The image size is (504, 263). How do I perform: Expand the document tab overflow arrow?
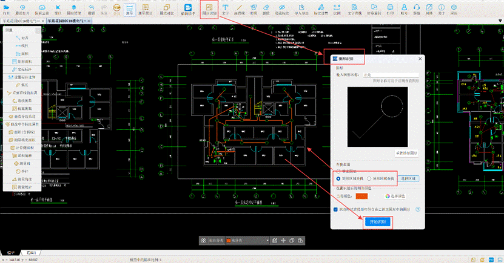pos(500,21)
